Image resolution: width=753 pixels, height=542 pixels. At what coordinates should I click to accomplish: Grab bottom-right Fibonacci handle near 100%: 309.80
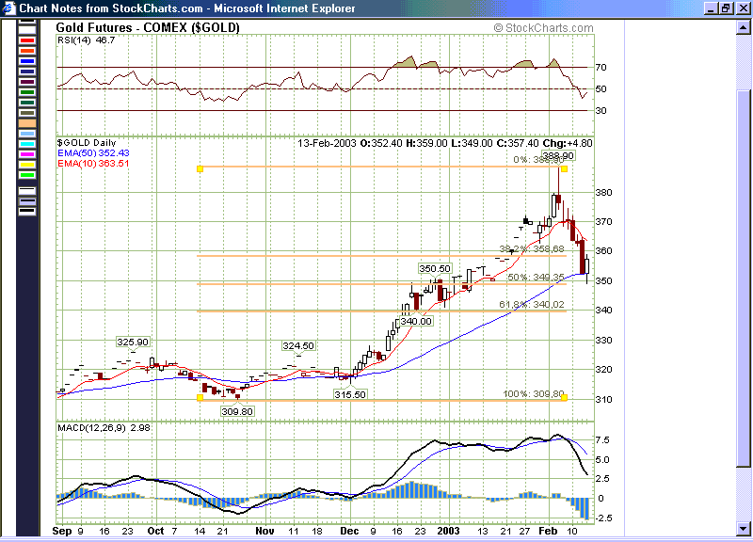(564, 397)
